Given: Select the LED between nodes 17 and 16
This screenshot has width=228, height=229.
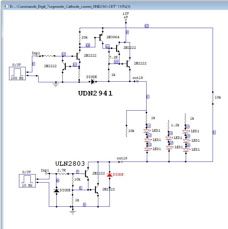Looking at the screenshot, I should [186, 141].
